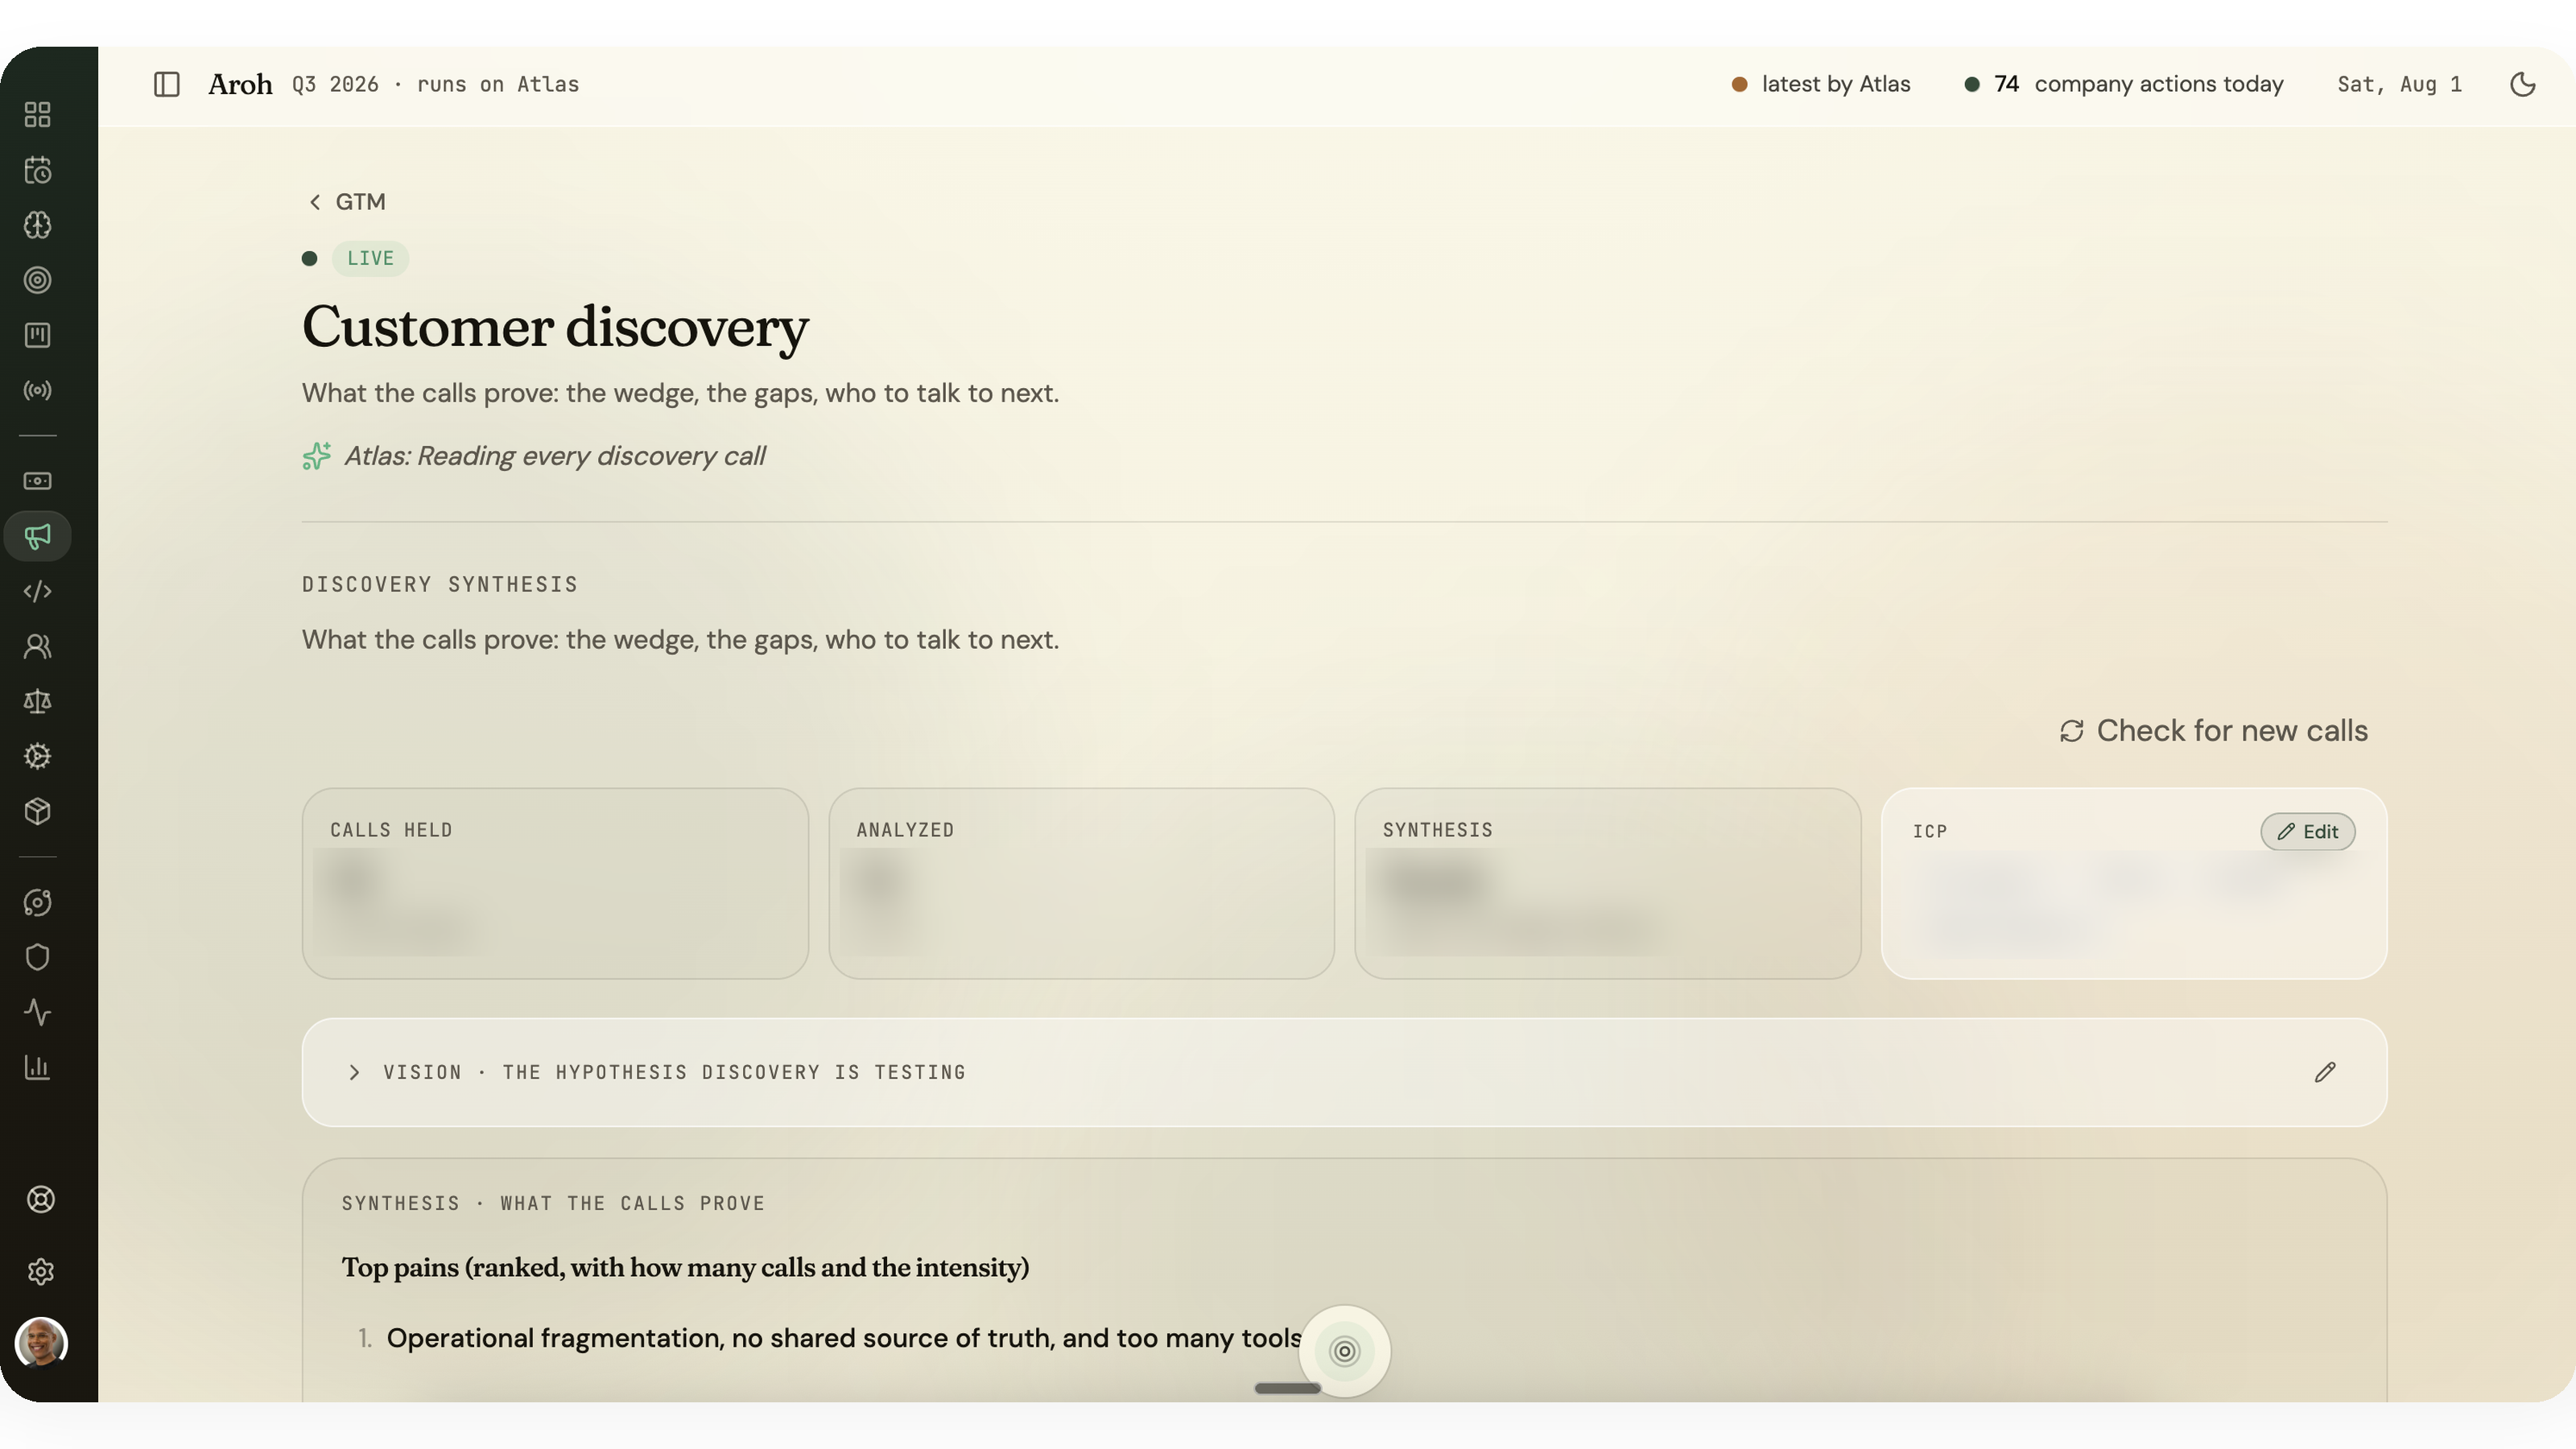Open the activity pulse sidebar icon
This screenshot has width=2576, height=1449.
[37, 1012]
